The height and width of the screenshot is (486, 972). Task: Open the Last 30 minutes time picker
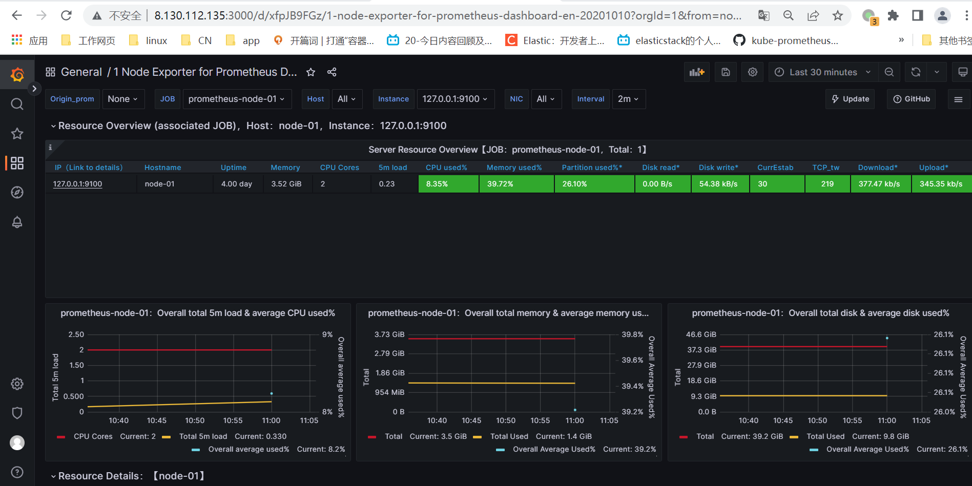(x=823, y=72)
